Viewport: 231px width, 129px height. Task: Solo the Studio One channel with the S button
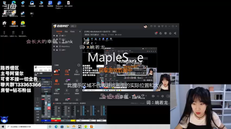pyautogui.click(x=49, y=102)
